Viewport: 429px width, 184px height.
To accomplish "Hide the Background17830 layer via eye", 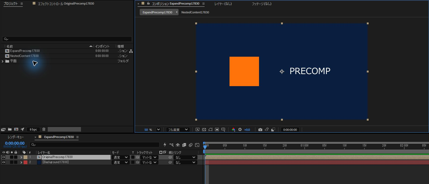I will point(4,162).
